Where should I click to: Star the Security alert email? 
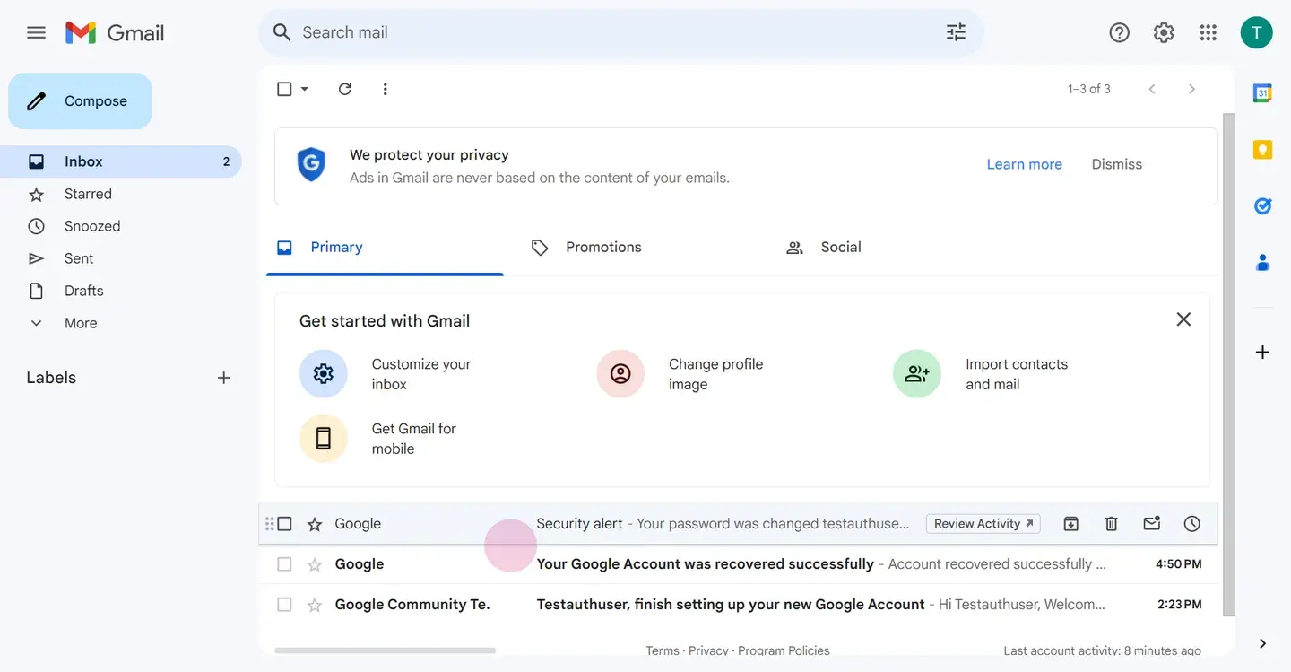point(315,524)
